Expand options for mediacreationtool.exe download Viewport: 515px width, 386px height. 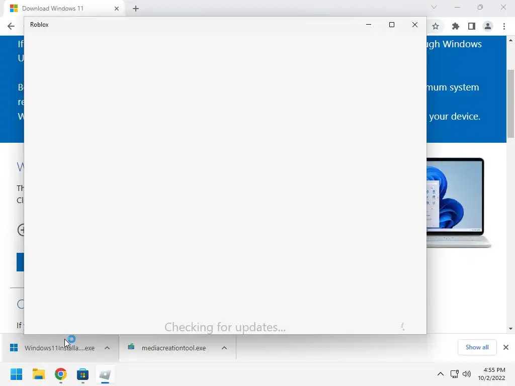224,348
